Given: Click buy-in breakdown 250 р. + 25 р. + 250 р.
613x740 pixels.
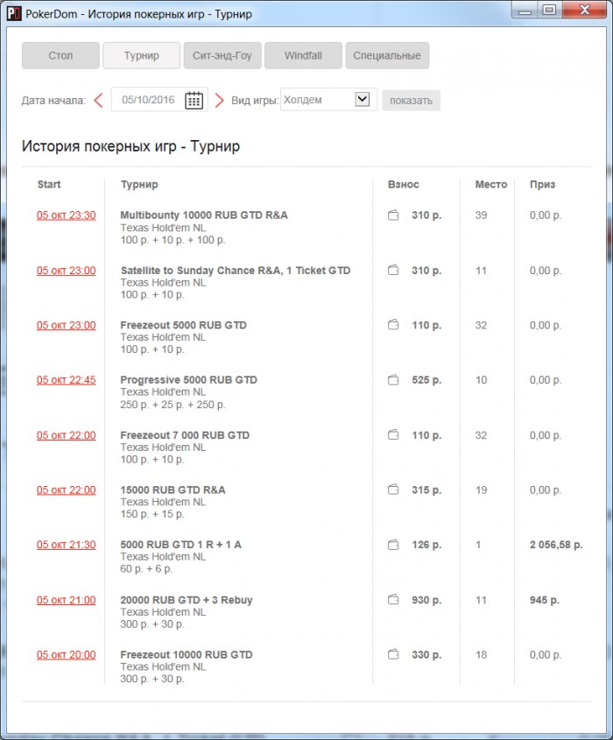Looking at the screenshot, I should pyautogui.click(x=173, y=405).
